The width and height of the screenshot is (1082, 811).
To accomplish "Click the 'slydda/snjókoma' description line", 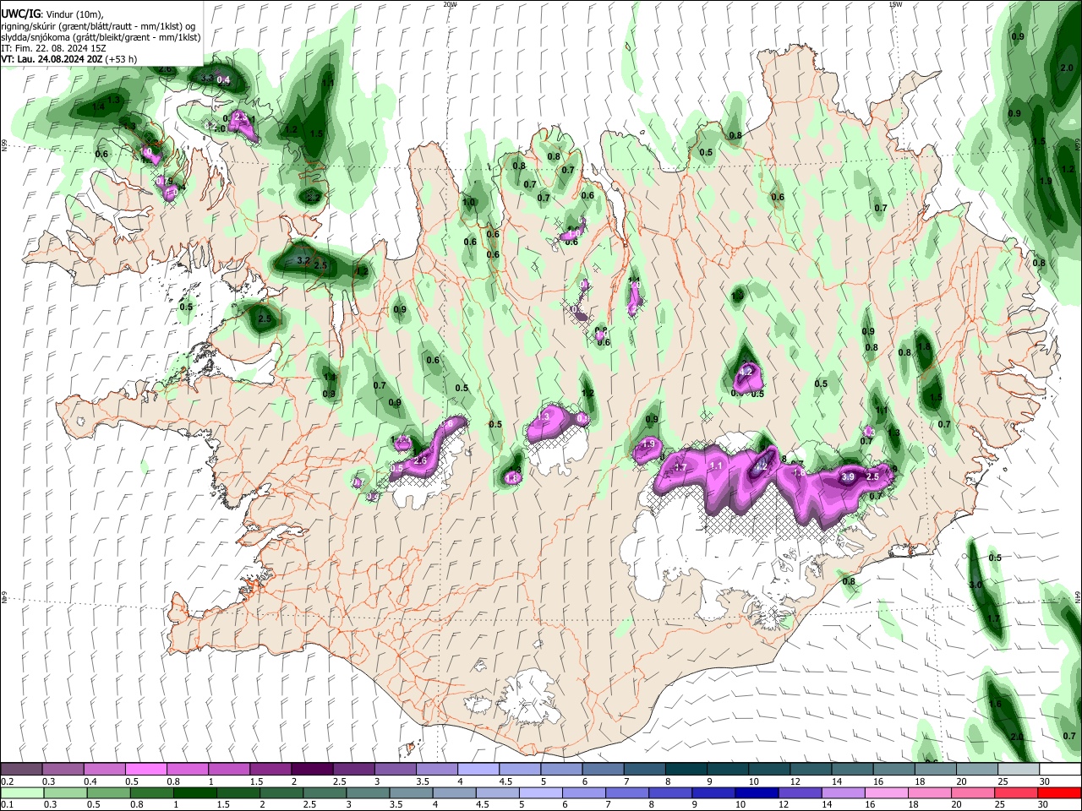I will pyautogui.click(x=101, y=38).
